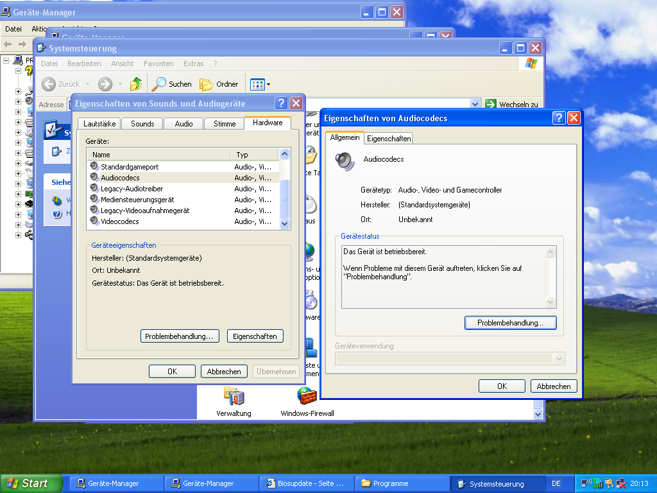Open the Start menu
Viewport: 657px width, 493px height.
31,483
